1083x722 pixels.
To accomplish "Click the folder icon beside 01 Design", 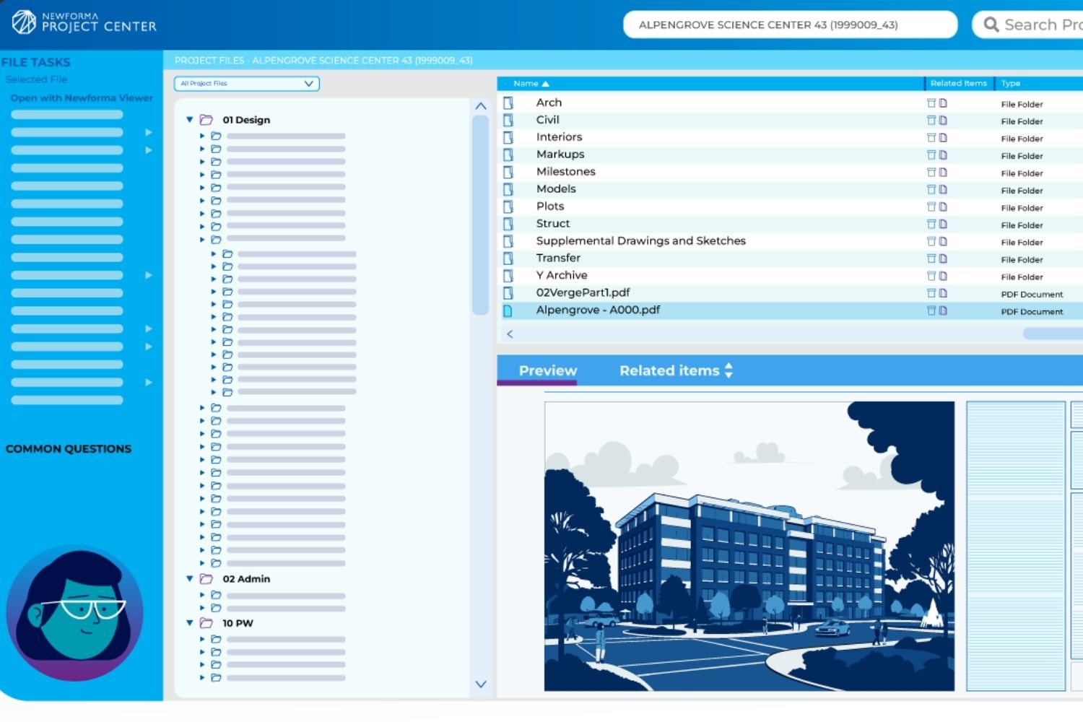I will click(x=206, y=119).
